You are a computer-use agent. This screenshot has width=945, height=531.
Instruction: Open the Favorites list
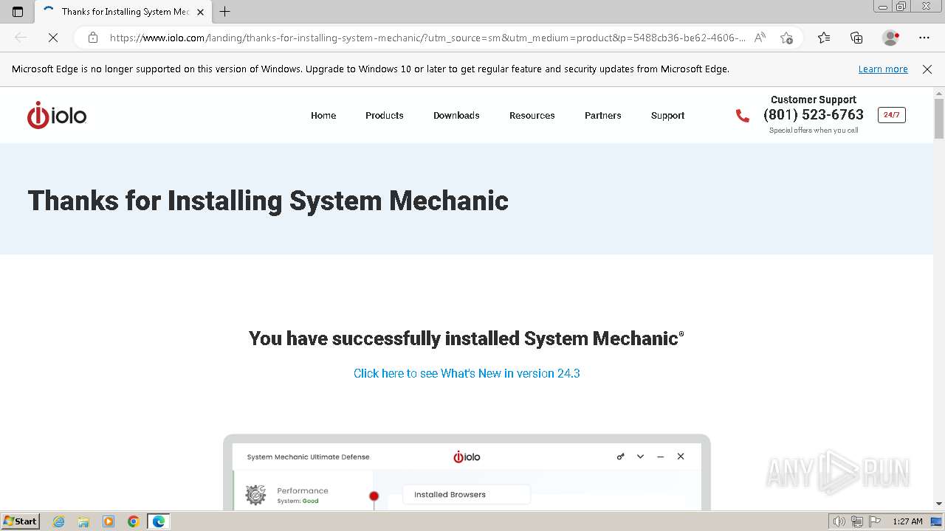[x=824, y=38]
